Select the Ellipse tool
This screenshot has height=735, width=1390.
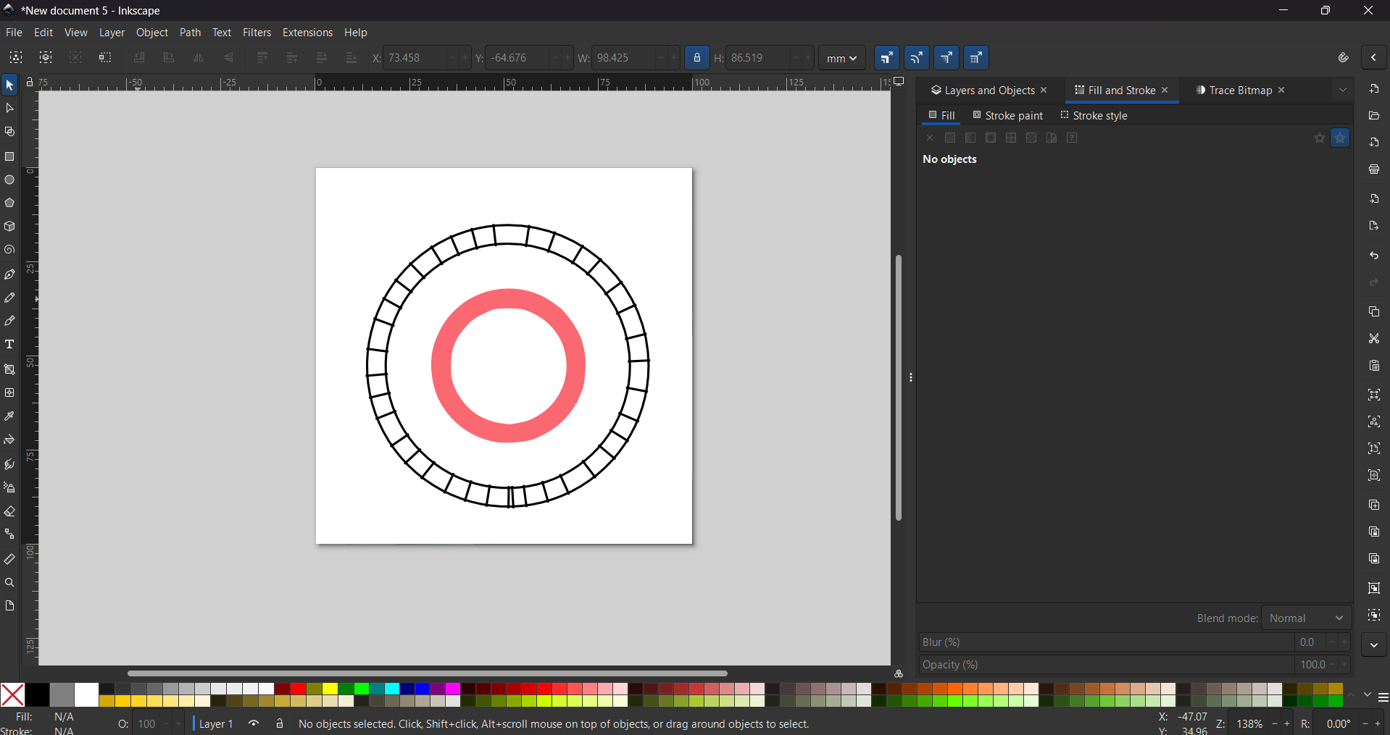click(x=9, y=180)
